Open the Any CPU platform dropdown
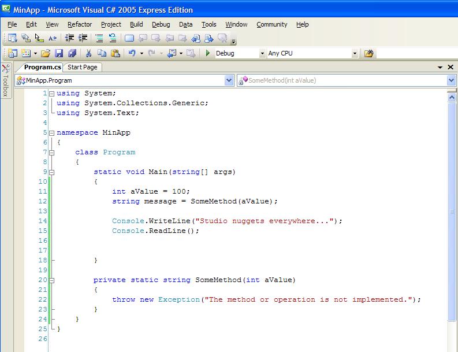The height and width of the screenshot is (352, 458). 355,54
